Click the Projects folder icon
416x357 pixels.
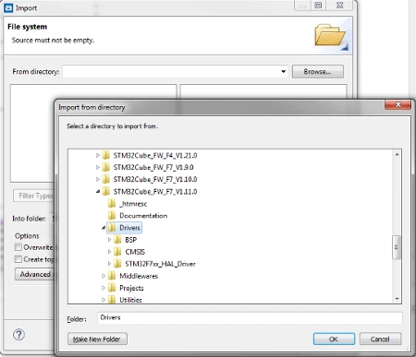[x=112, y=288]
